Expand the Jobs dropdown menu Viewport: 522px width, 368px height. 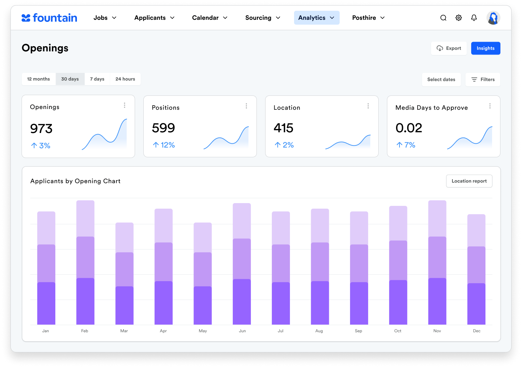tap(105, 18)
